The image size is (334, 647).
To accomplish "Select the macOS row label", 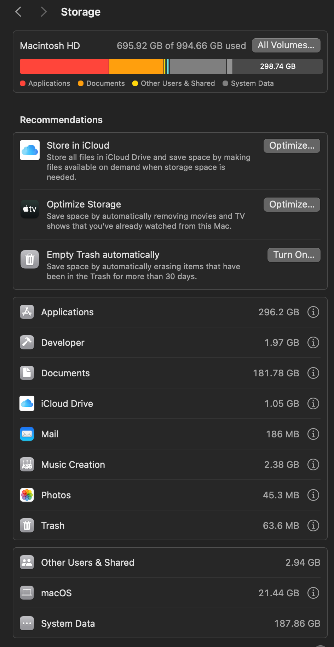I will 56,593.
